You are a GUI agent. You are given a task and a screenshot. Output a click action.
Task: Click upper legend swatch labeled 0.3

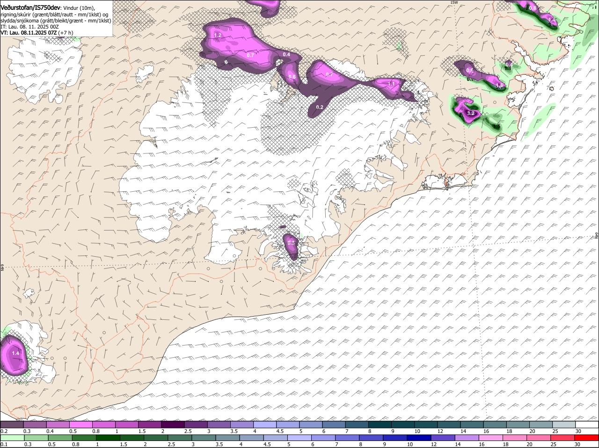click(x=35, y=425)
